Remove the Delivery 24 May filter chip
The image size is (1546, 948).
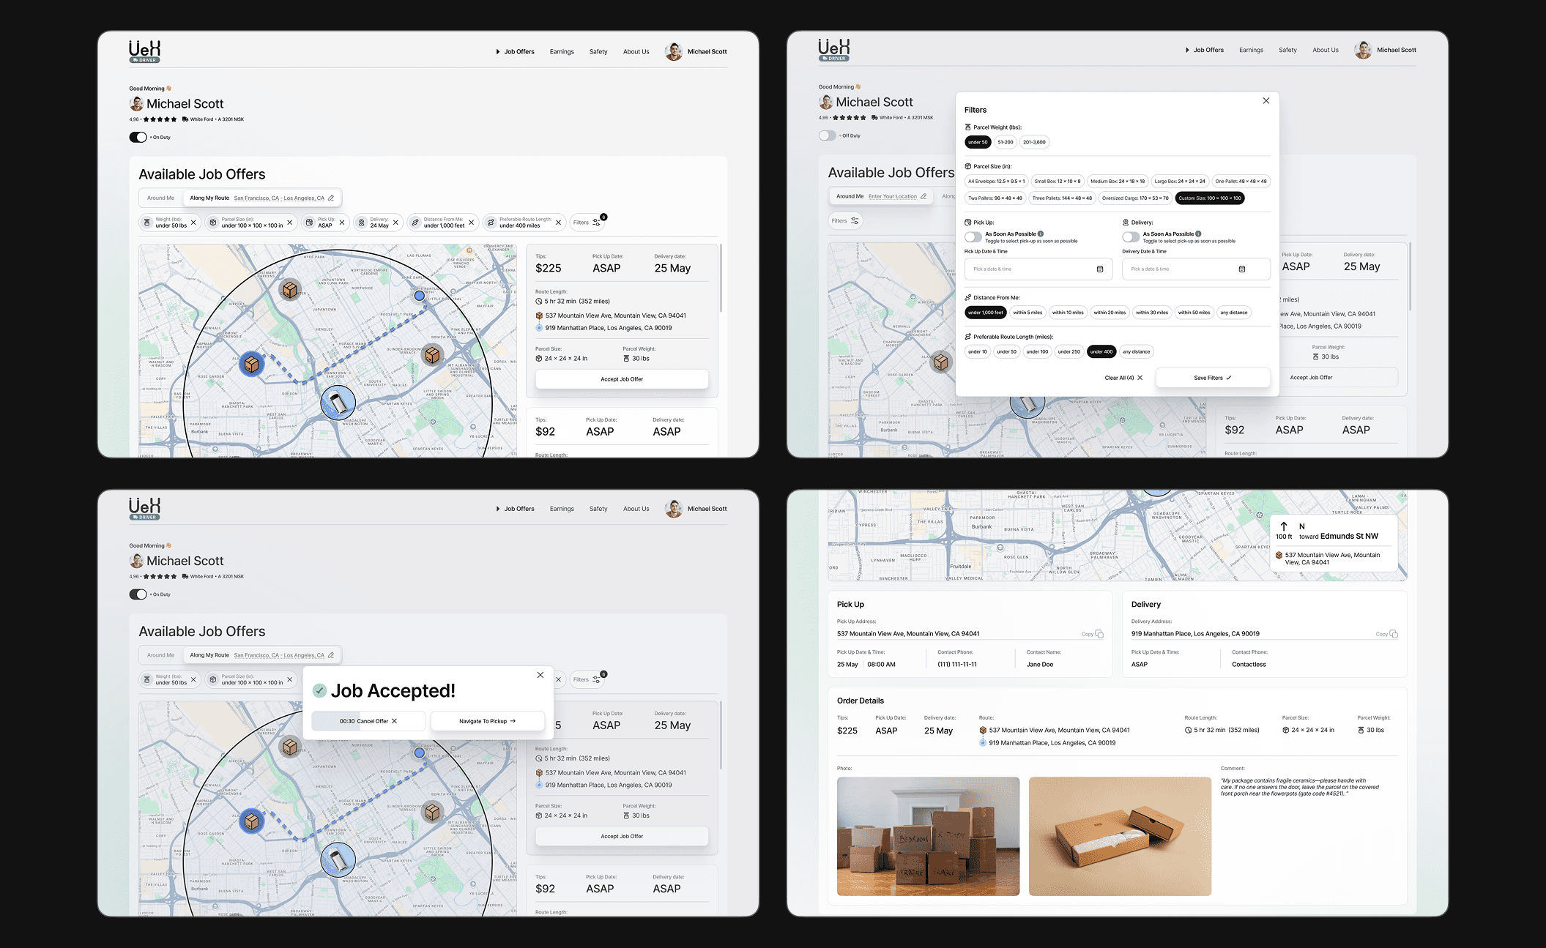click(395, 223)
